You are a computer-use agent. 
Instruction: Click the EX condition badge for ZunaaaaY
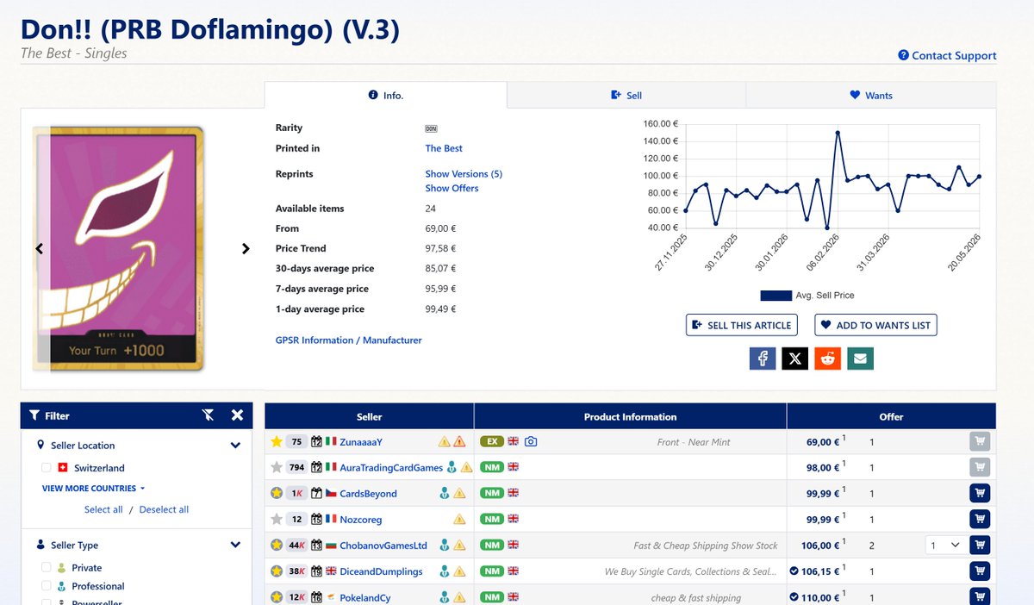[491, 441]
